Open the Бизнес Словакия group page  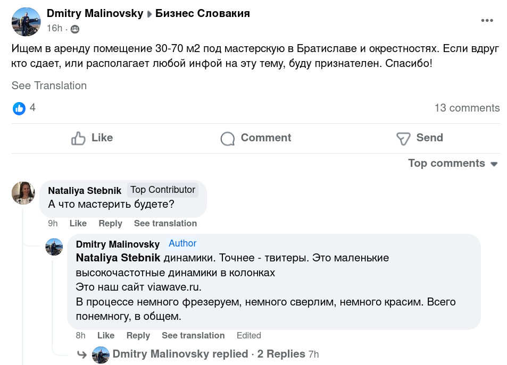click(x=203, y=14)
